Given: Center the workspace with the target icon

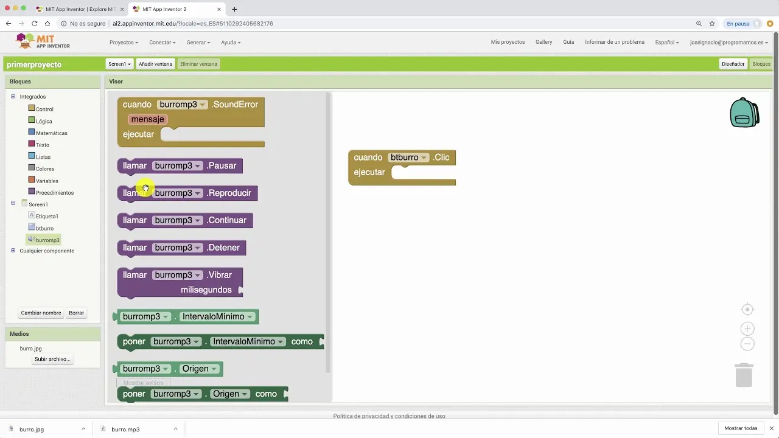Looking at the screenshot, I should coord(747,310).
